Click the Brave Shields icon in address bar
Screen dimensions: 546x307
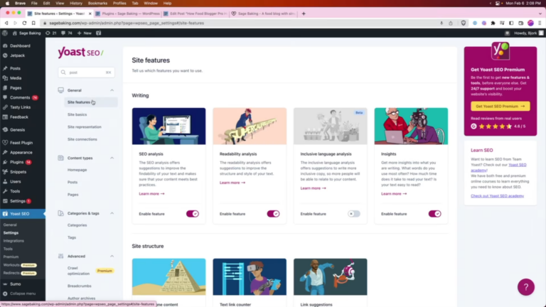[463, 23]
